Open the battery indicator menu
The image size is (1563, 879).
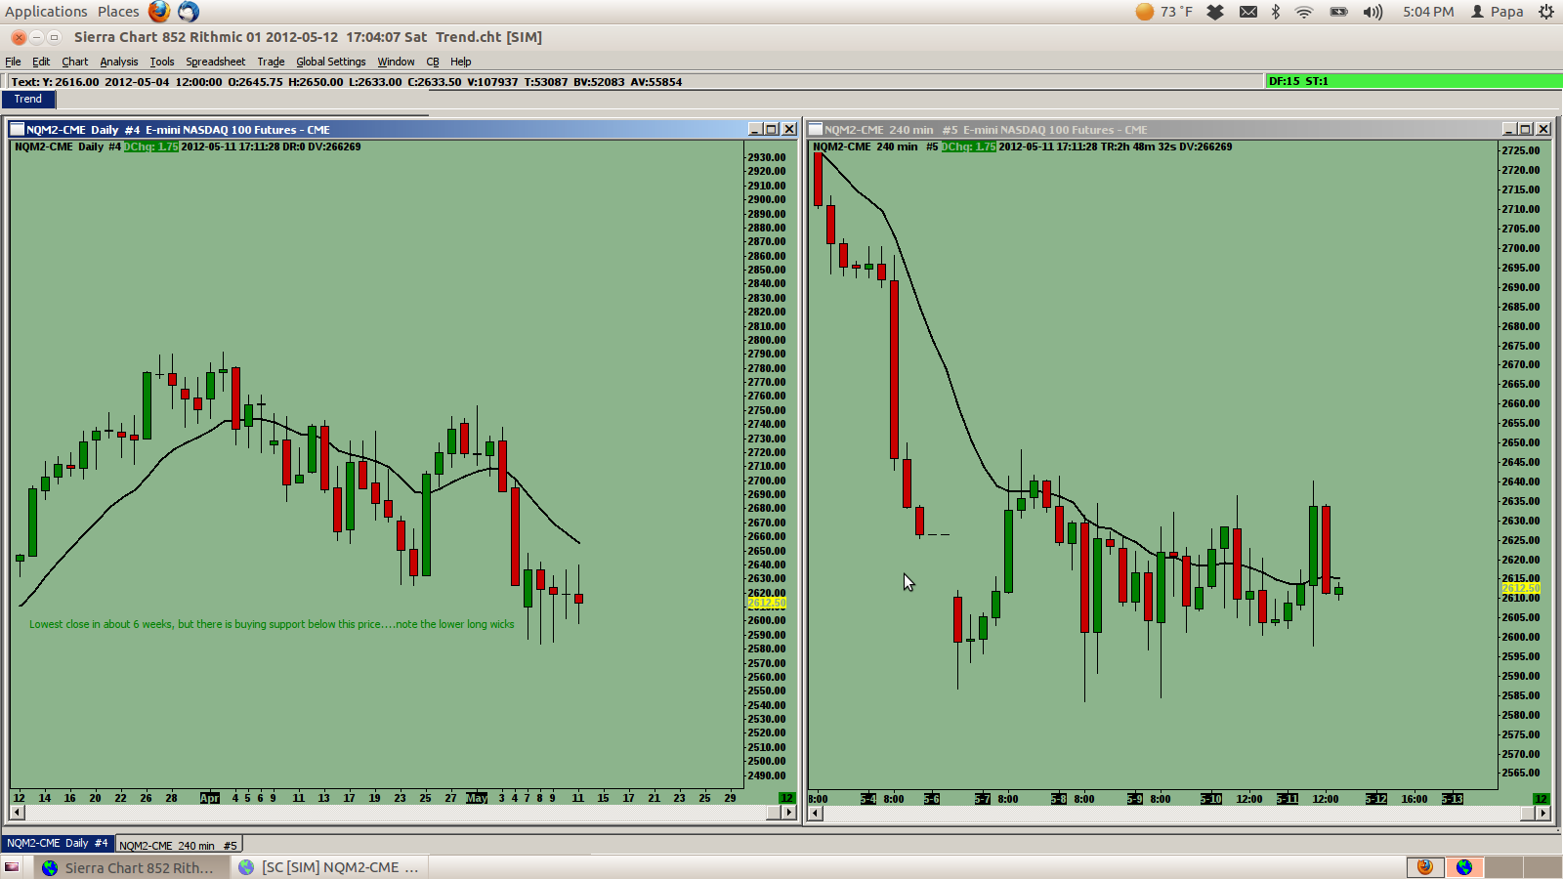point(1338,12)
